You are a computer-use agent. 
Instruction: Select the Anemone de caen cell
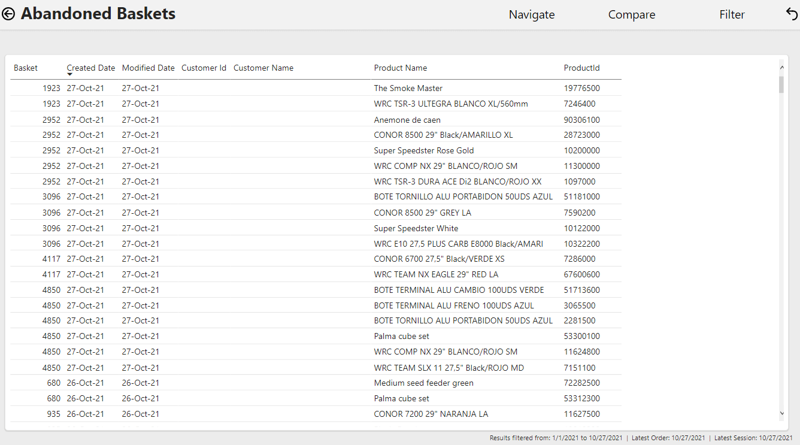click(x=407, y=120)
